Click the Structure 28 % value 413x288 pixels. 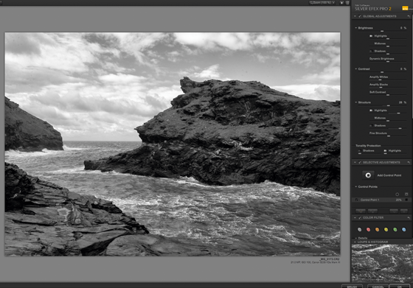[403, 102]
